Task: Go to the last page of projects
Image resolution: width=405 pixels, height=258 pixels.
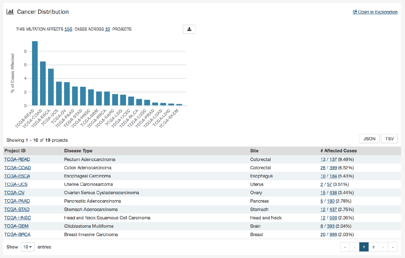Action: [393, 247]
